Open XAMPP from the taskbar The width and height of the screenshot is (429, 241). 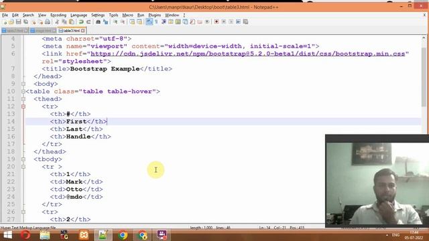(x=84, y=235)
